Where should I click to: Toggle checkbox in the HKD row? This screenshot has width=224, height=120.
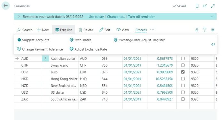(183, 79)
